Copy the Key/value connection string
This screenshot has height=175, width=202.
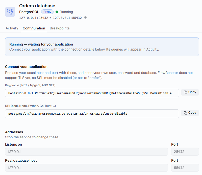(190, 92)
